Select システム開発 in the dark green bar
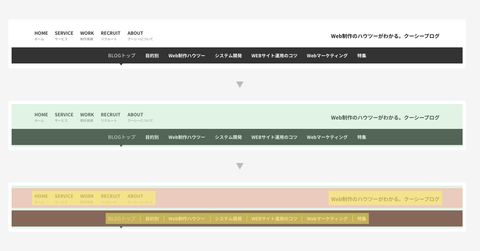This screenshot has width=480, height=251. pos(228,137)
